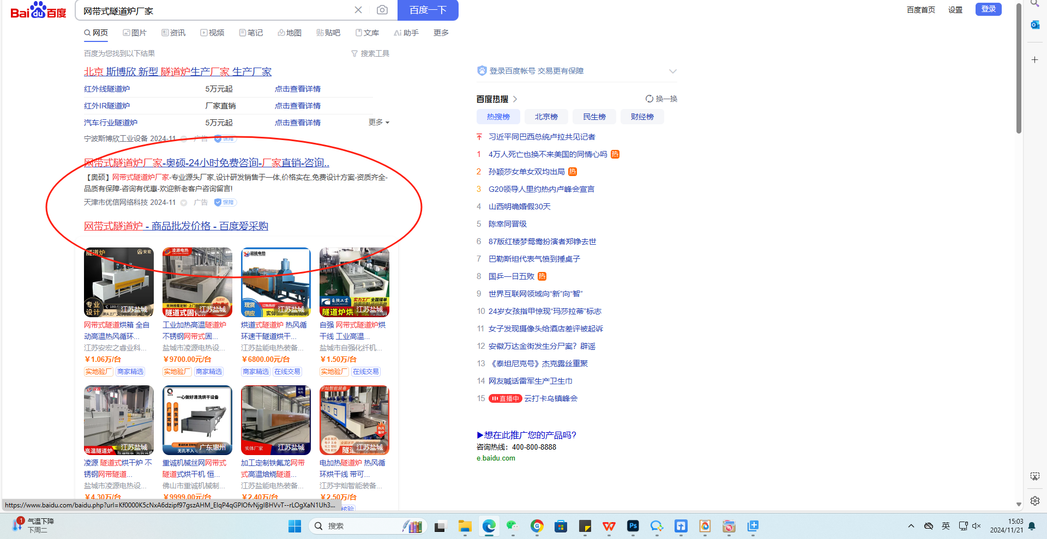Open hot search 山西明确婚假30天
Image resolution: width=1047 pixels, height=539 pixels.
click(520, 207)
